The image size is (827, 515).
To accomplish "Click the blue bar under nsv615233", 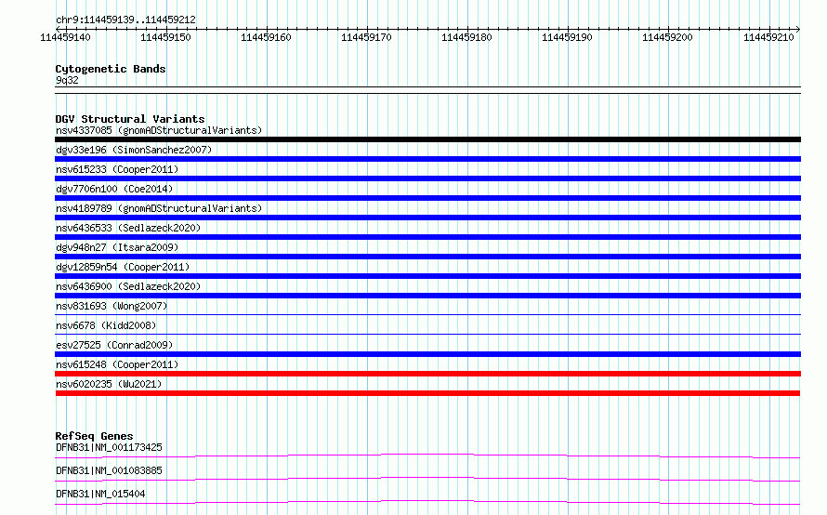I will point(427,178).
